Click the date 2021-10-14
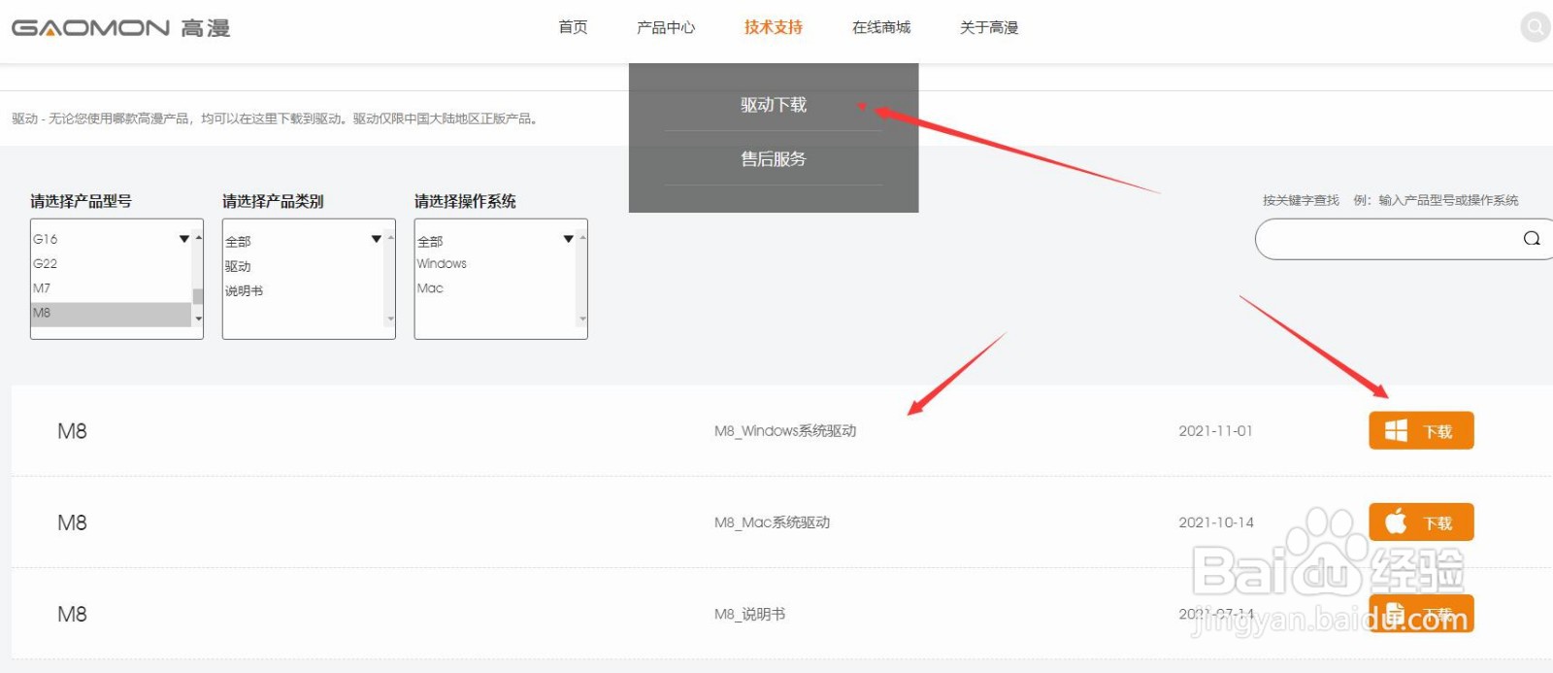Image resolution: width=1553 pixels, height=673 pixels. pyautogui.click(x=1216, y=522)
